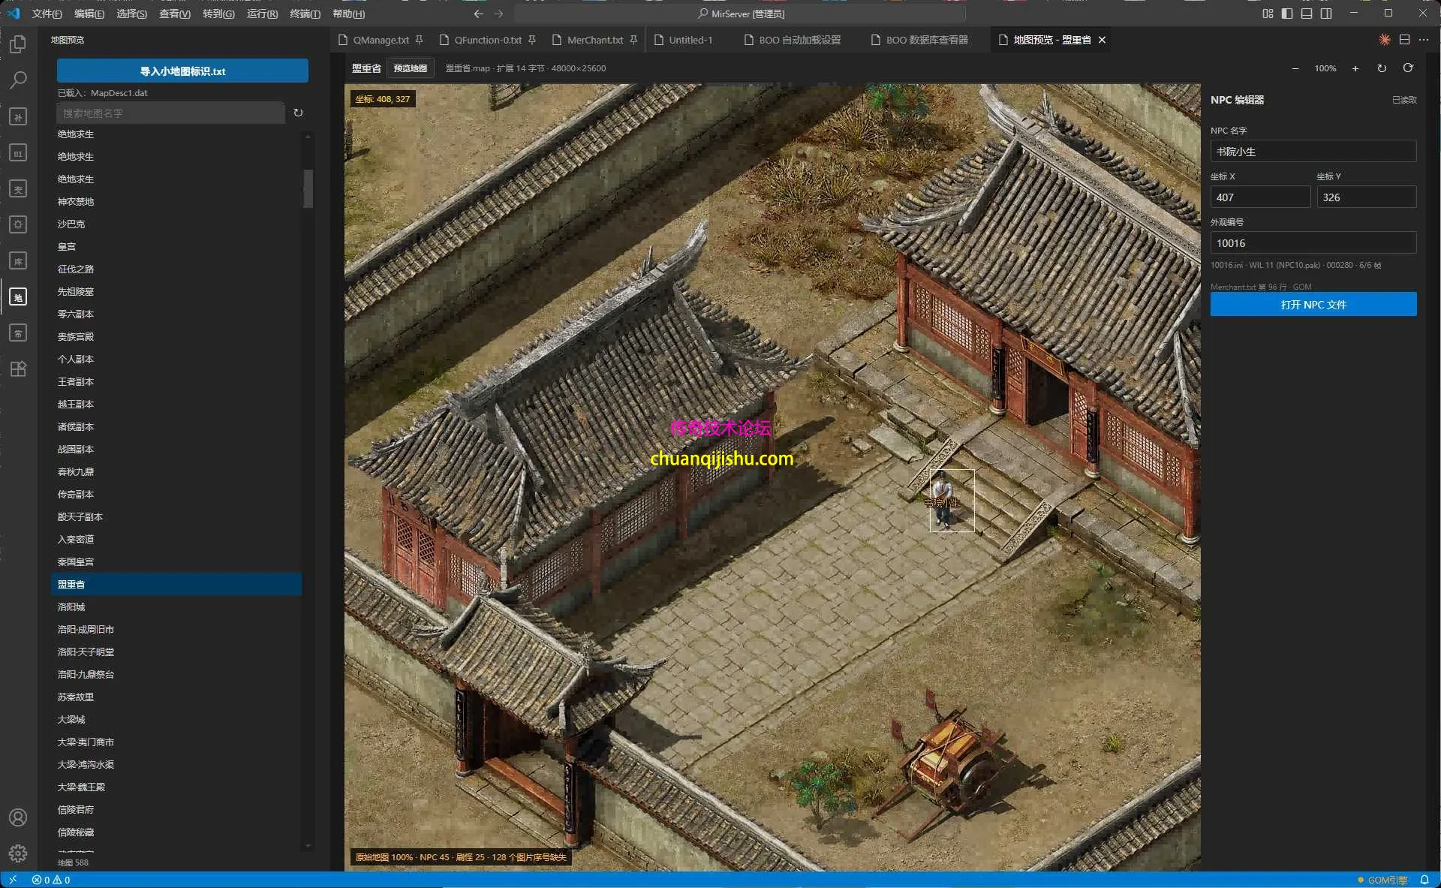The image size is (1441, 888).
Task: Open the boxed-glyph panel just above Extensions
Action: (x=18, y=333)
